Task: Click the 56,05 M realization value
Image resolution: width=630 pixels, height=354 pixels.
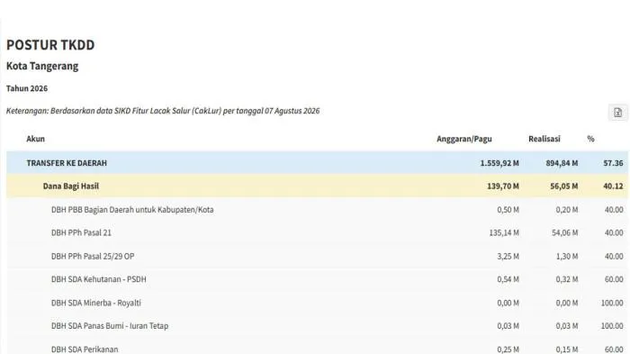Action: tap(564, 186)
